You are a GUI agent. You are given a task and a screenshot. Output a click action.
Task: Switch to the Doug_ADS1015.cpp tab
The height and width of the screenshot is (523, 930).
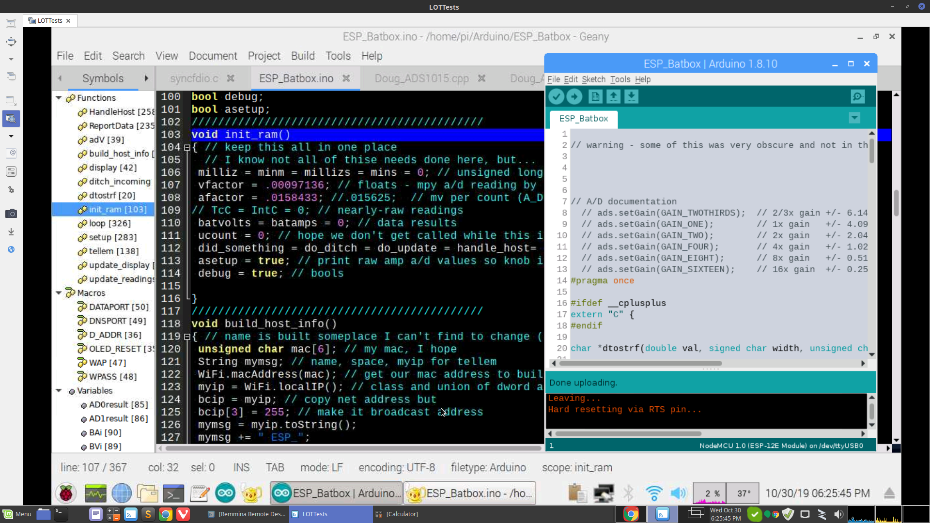pos(421,78)
